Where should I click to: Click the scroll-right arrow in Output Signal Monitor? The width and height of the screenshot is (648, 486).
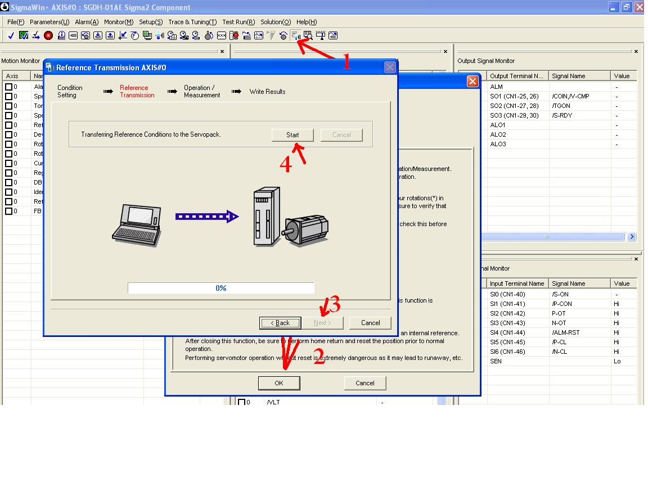click(x=632, y=237)
